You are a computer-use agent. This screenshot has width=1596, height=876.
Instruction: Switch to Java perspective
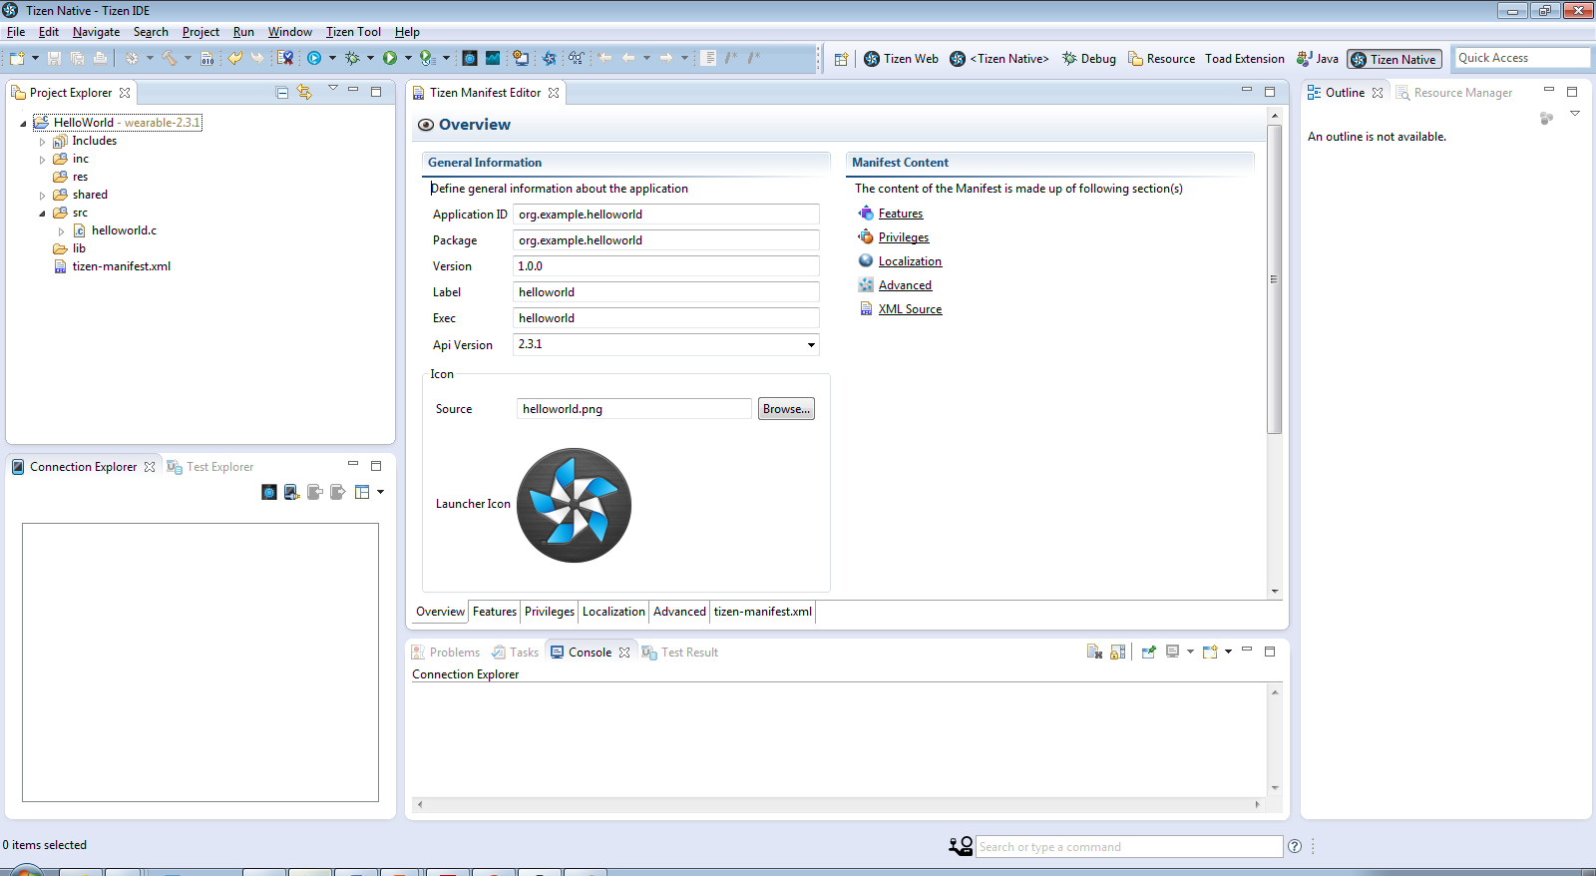[x=1317, y=59]
